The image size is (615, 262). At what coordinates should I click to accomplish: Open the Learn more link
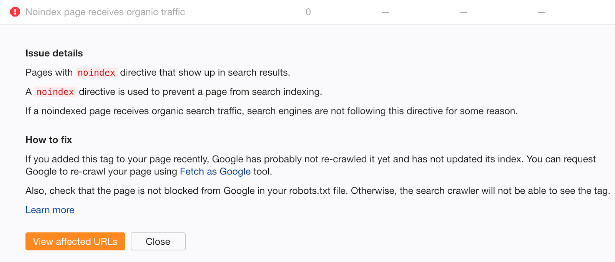pos(50,210)
